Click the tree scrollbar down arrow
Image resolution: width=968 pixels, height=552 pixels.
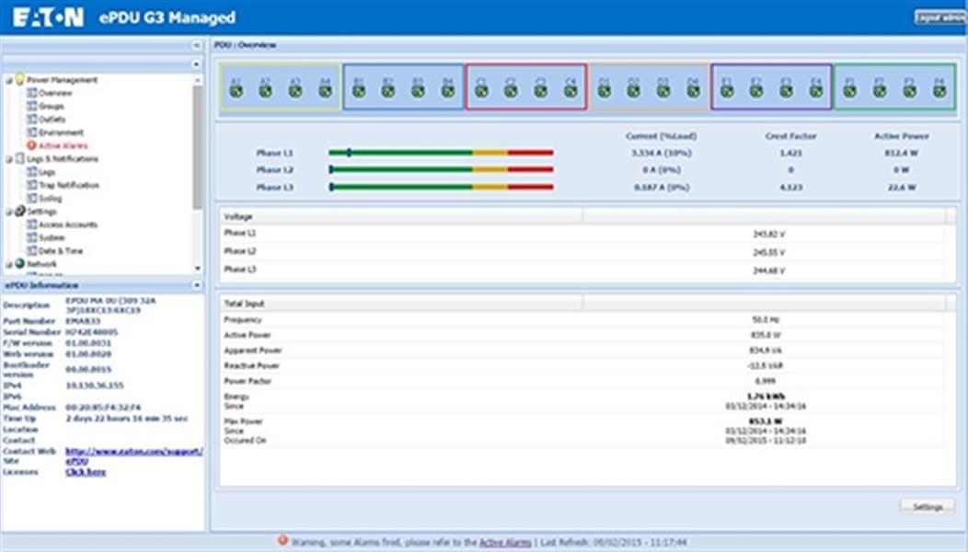(x=198, y=269)
